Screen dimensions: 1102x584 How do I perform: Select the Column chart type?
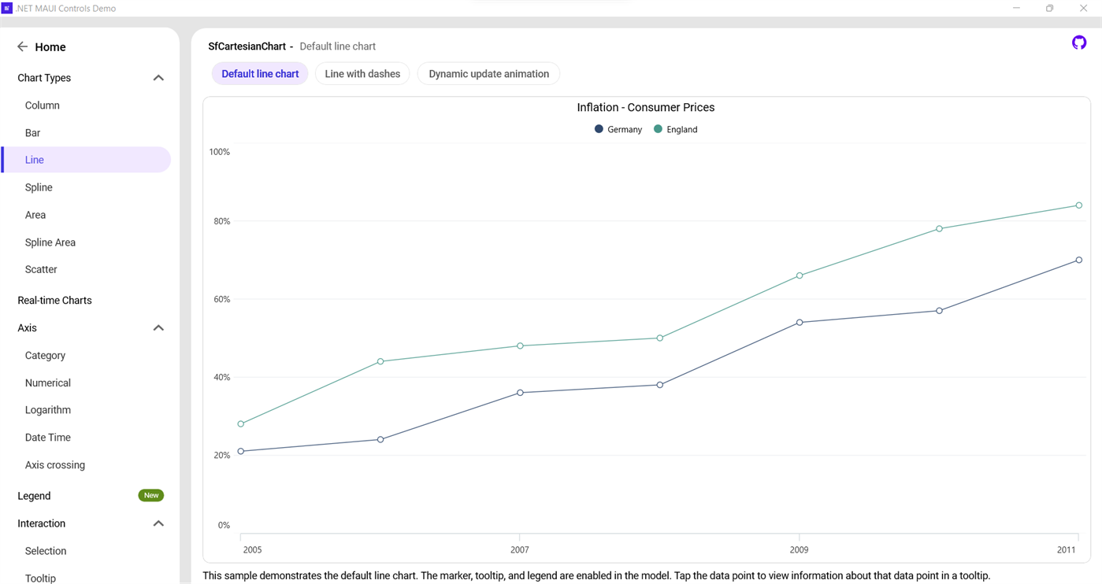43,105
